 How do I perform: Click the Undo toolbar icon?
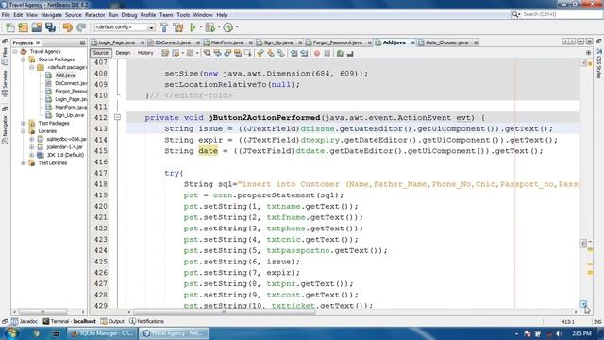click(x=68, y=27)
